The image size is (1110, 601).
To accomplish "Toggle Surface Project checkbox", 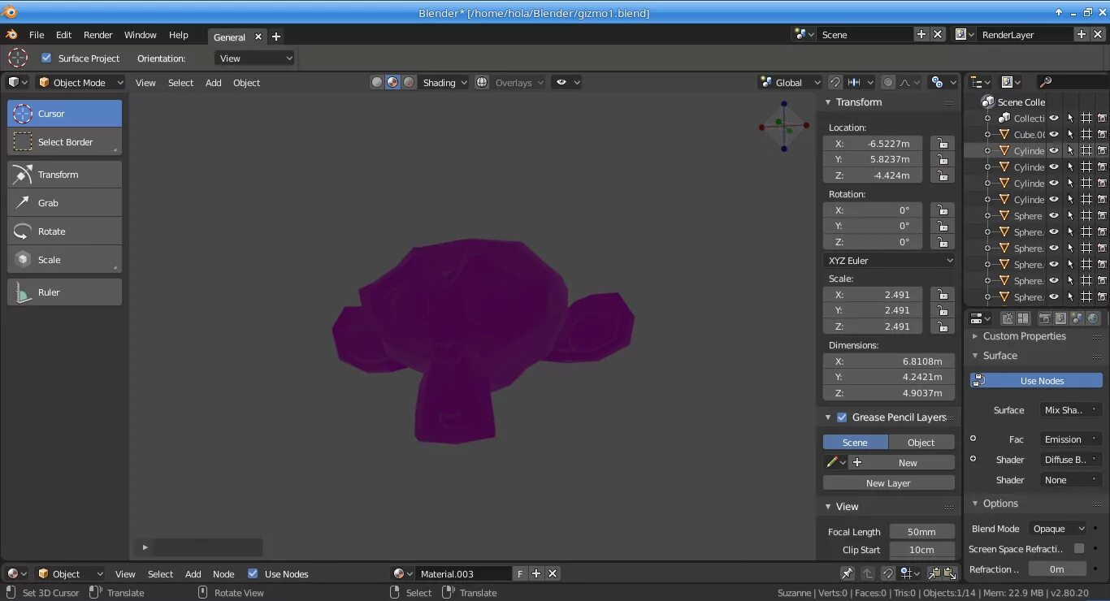I will pos(46,58).
